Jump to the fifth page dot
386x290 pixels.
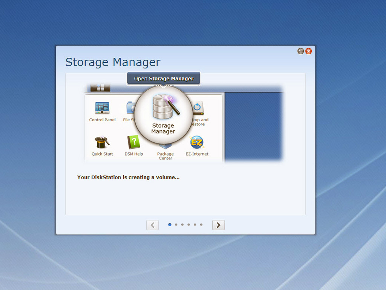pos(195,225)
